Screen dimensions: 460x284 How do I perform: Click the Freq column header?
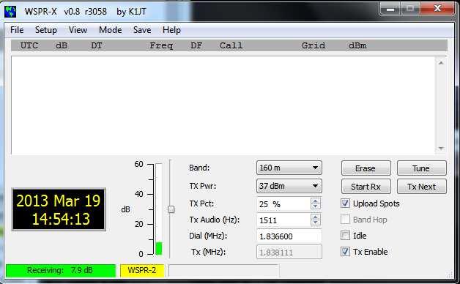(x=161, y=45)
